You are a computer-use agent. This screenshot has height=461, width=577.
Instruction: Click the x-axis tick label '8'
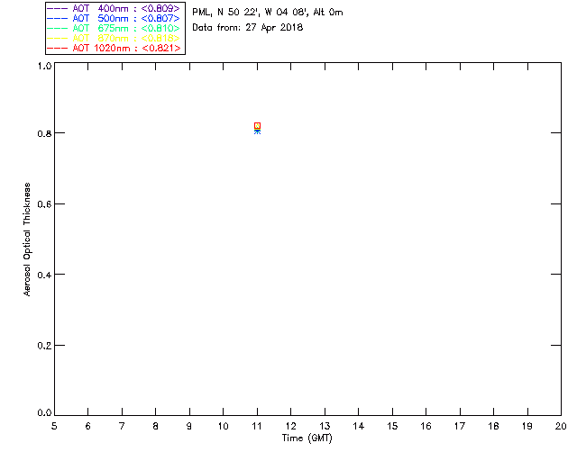156,426
